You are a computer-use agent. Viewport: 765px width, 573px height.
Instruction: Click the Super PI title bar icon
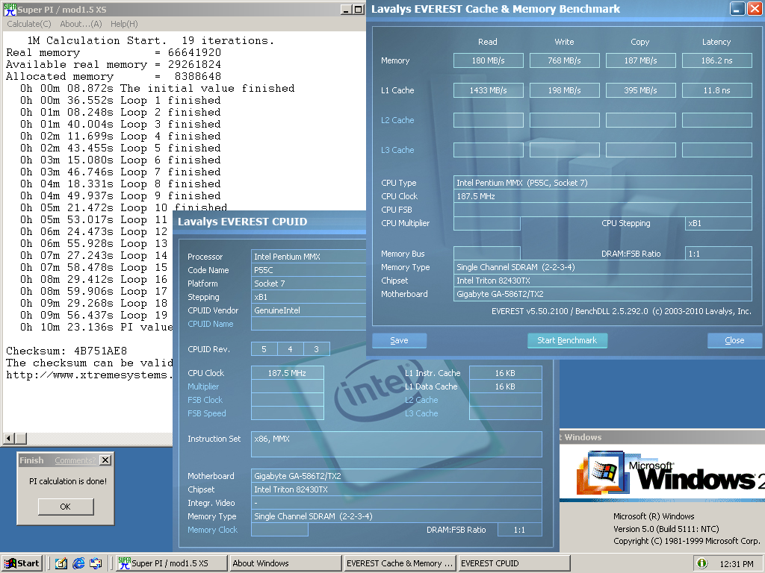[x=10, y=9]
